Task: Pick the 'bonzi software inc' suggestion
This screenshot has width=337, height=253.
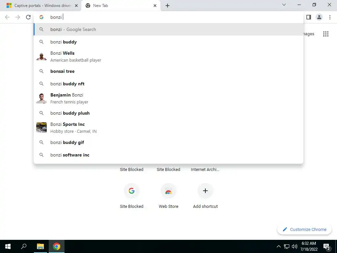Action: point(168,155)
